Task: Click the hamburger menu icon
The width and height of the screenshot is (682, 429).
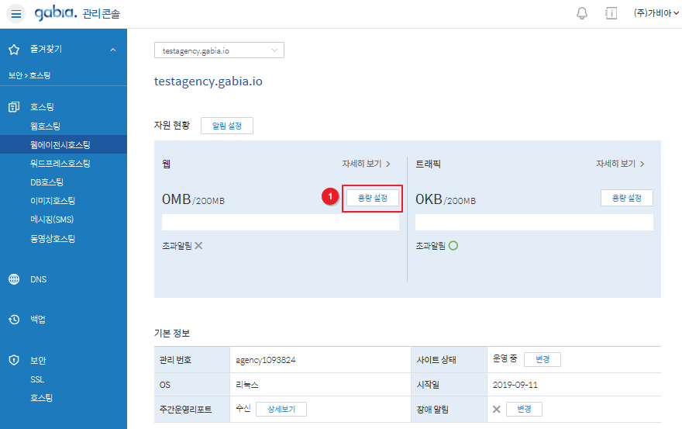Action: coord(17,14)
